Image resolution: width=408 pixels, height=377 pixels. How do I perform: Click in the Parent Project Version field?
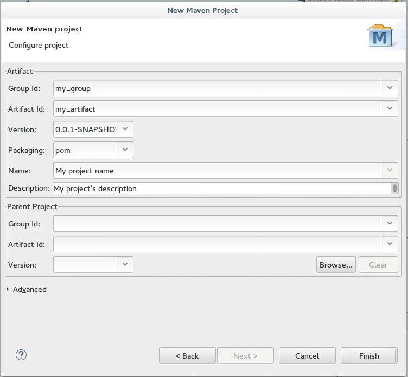(85, 264)
